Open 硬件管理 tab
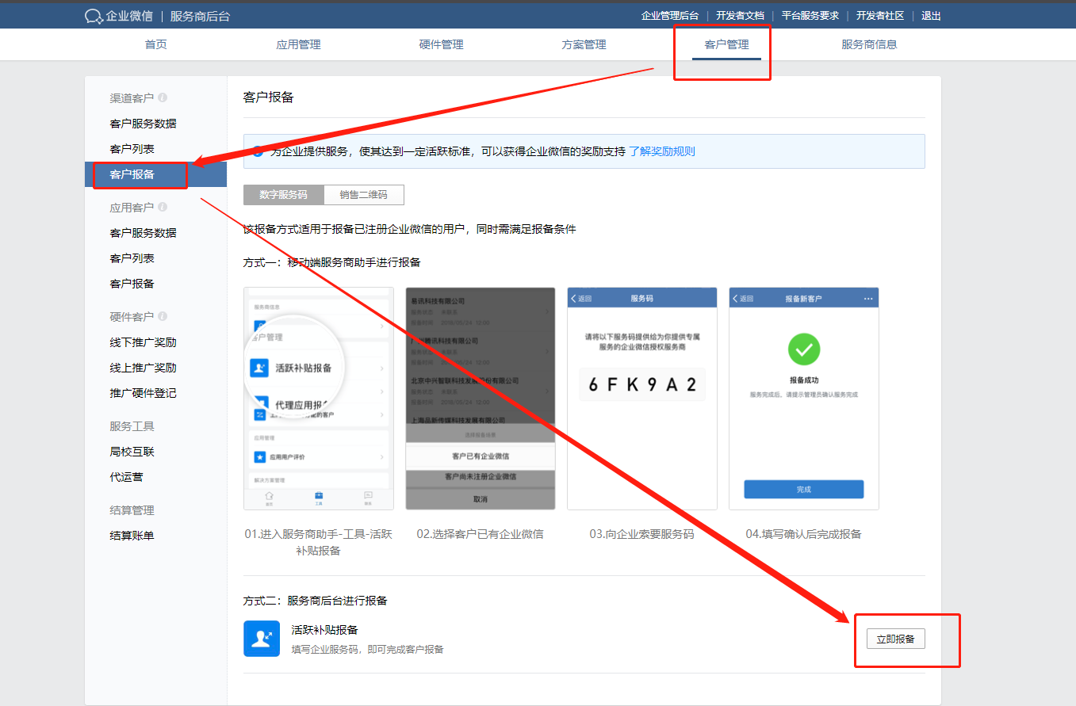This screenshot has height=706, width=1076. click(442, 44)
